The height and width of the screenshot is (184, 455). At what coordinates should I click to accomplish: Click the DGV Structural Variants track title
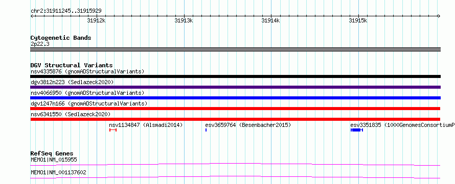pos(72,65)
